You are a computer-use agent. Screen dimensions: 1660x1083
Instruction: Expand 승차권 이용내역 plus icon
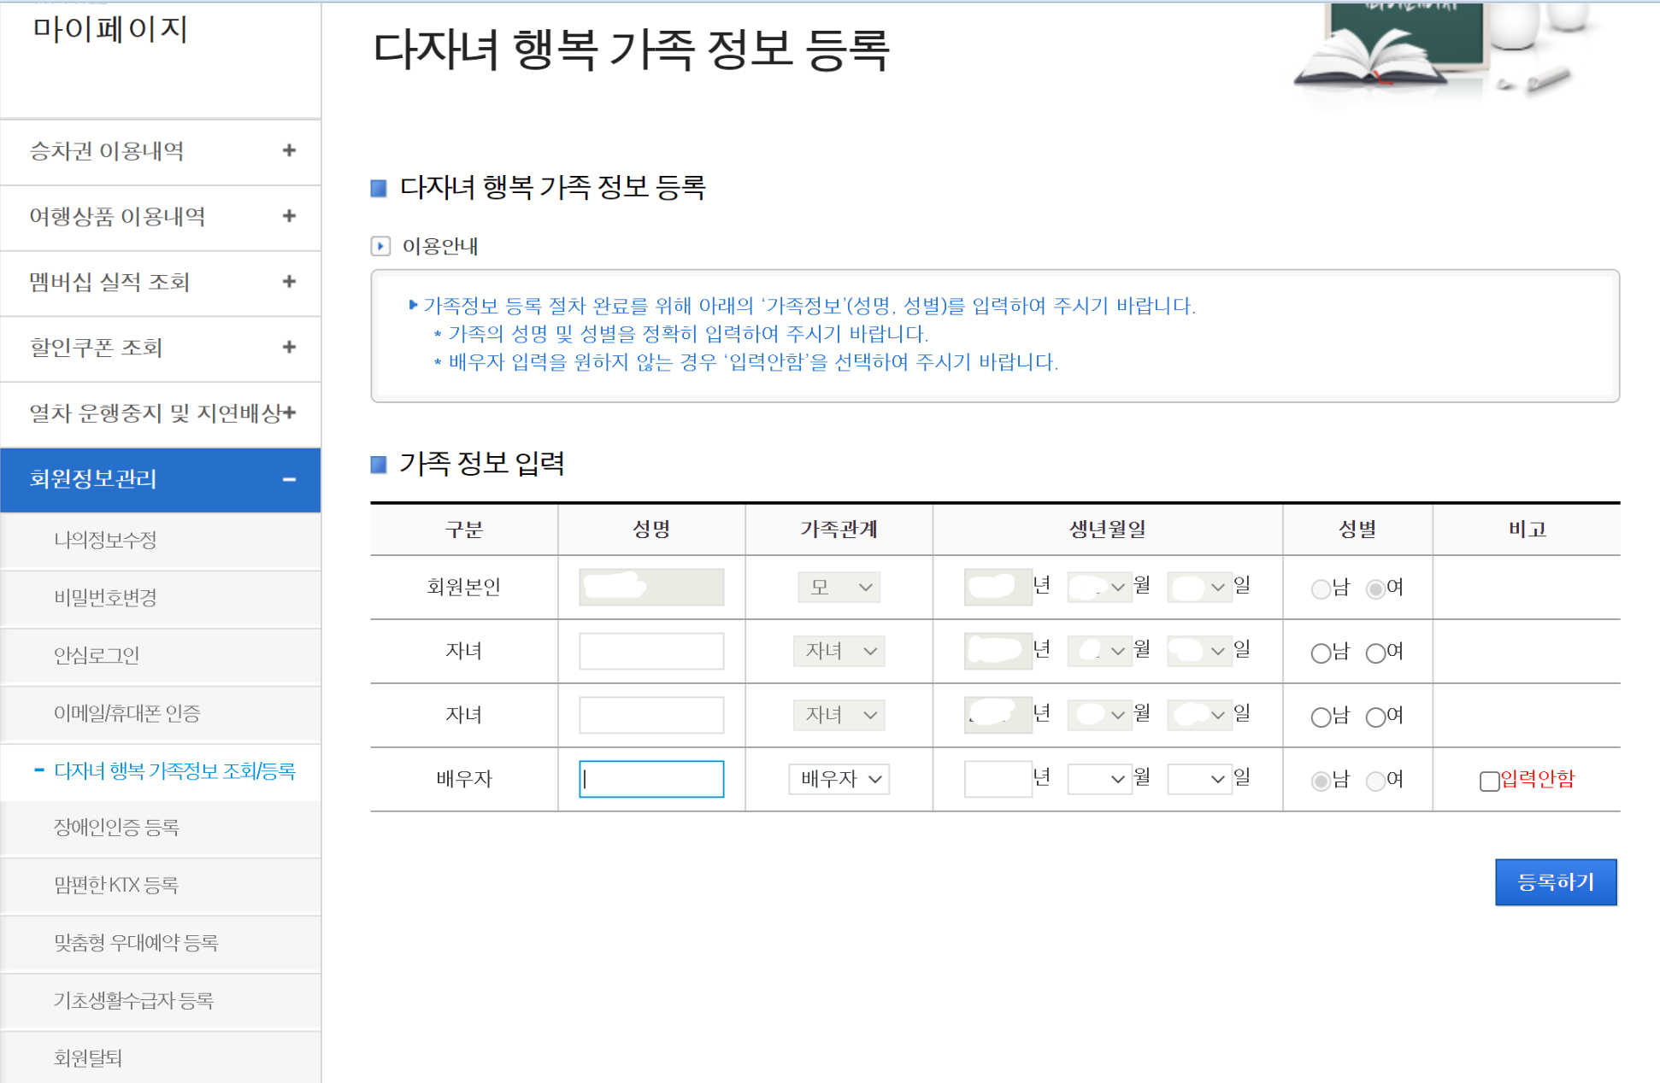[x=289, y=151]
